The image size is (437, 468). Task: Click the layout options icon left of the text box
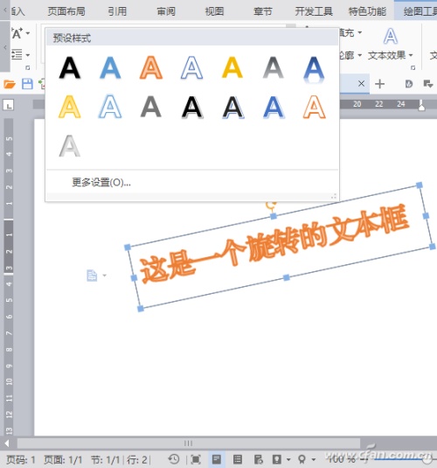pos(92,276)
